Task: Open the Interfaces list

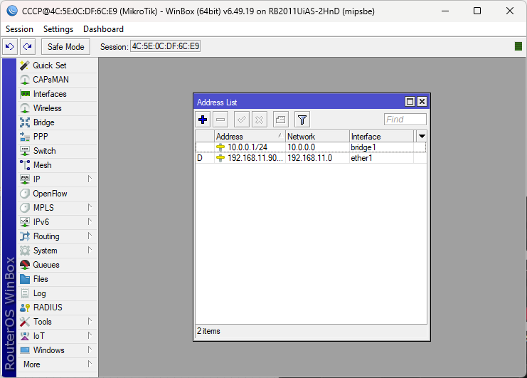Action: (x=57, y=94)
